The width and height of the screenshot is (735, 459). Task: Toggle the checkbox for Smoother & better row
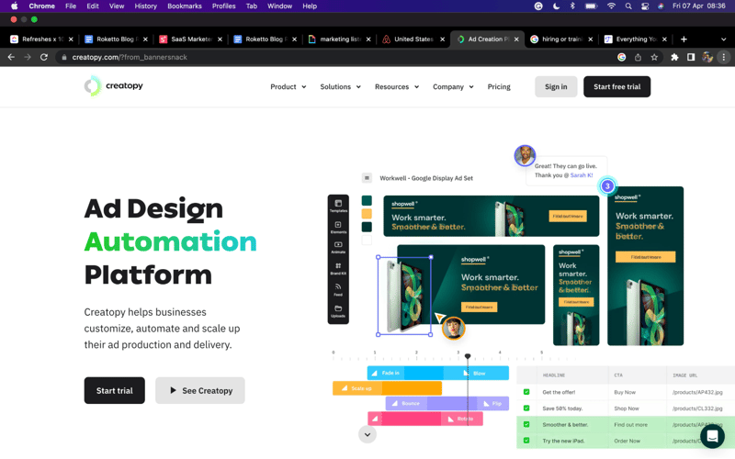(526, 424)
